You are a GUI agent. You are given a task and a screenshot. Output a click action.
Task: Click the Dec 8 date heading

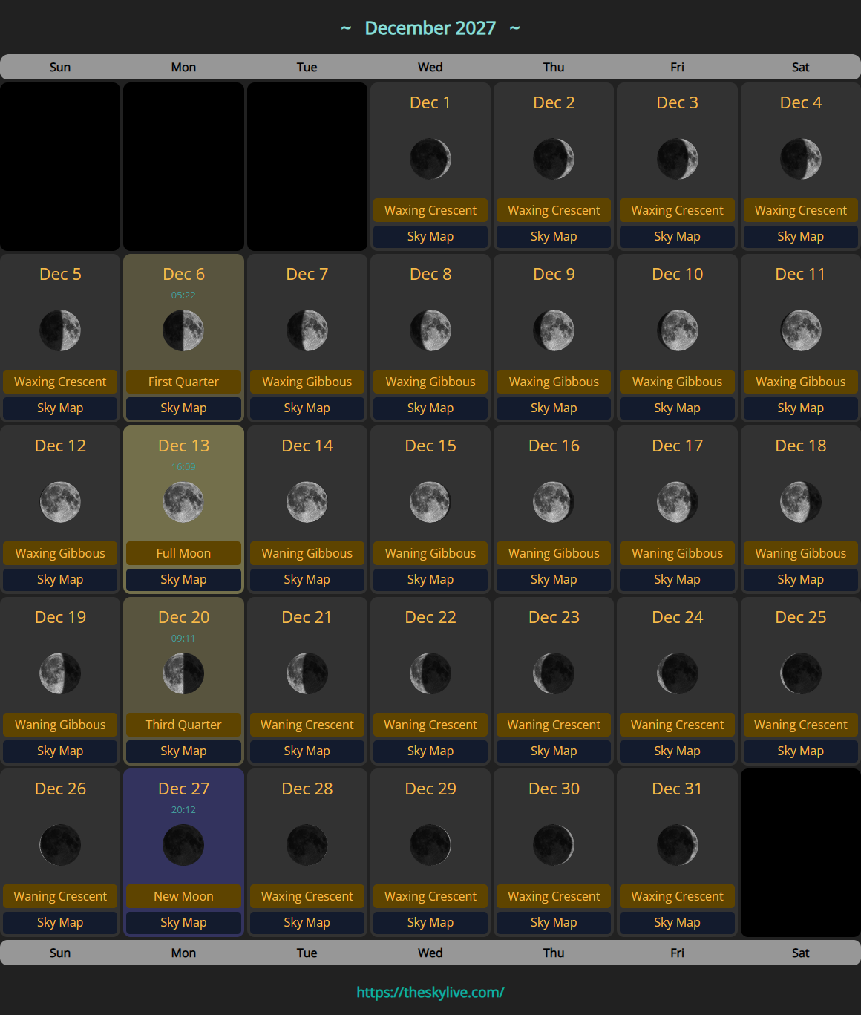pos(430,274)
